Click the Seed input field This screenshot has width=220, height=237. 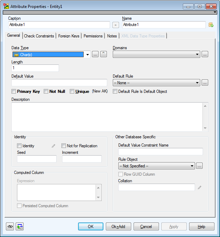pos(37,159)
